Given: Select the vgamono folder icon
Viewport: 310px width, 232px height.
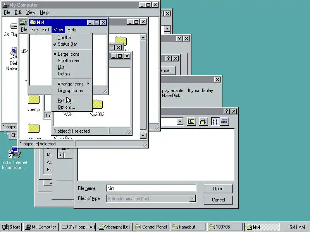Looking at the screenshot, I should click(x=34, y=128).
